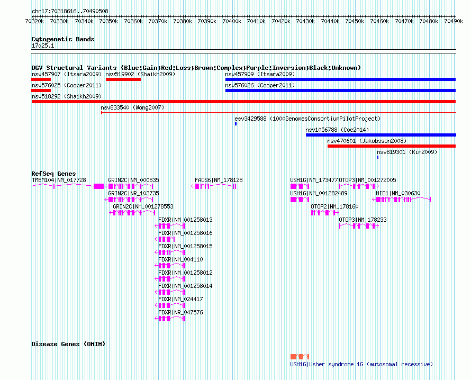This screenshot has height=380, width=471.
Task: Select the nsv576025 (Cooper2011) red bar
Action: point(41,91)
